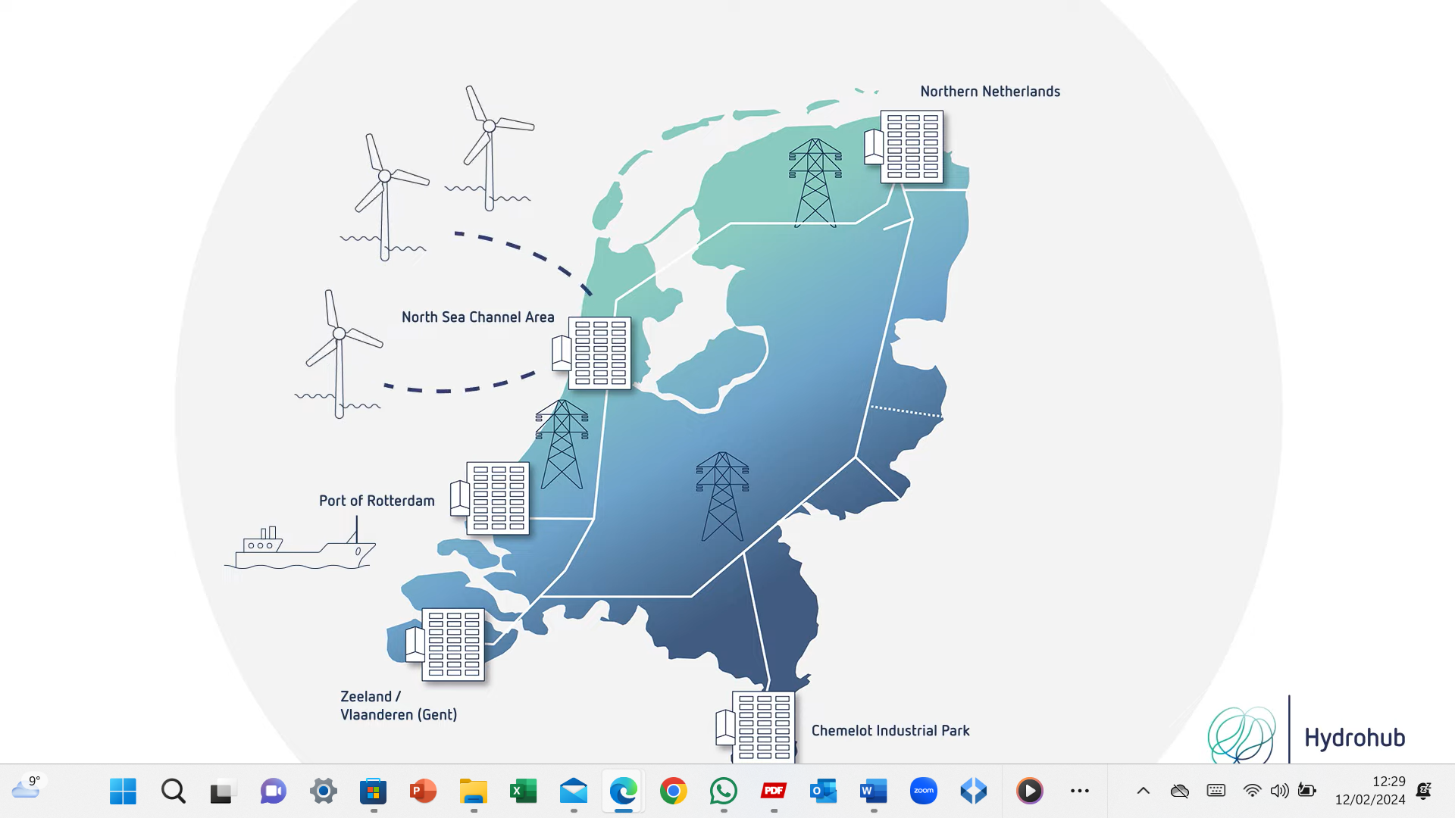Open Task View from taskbar

[x=223, y=791]
